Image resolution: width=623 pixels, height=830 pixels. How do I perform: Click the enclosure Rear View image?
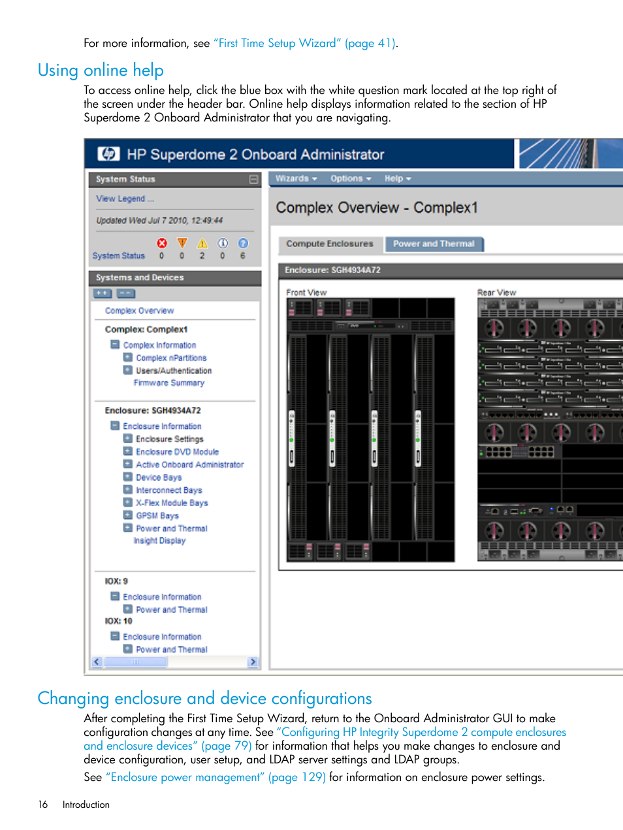pos(550,430)
